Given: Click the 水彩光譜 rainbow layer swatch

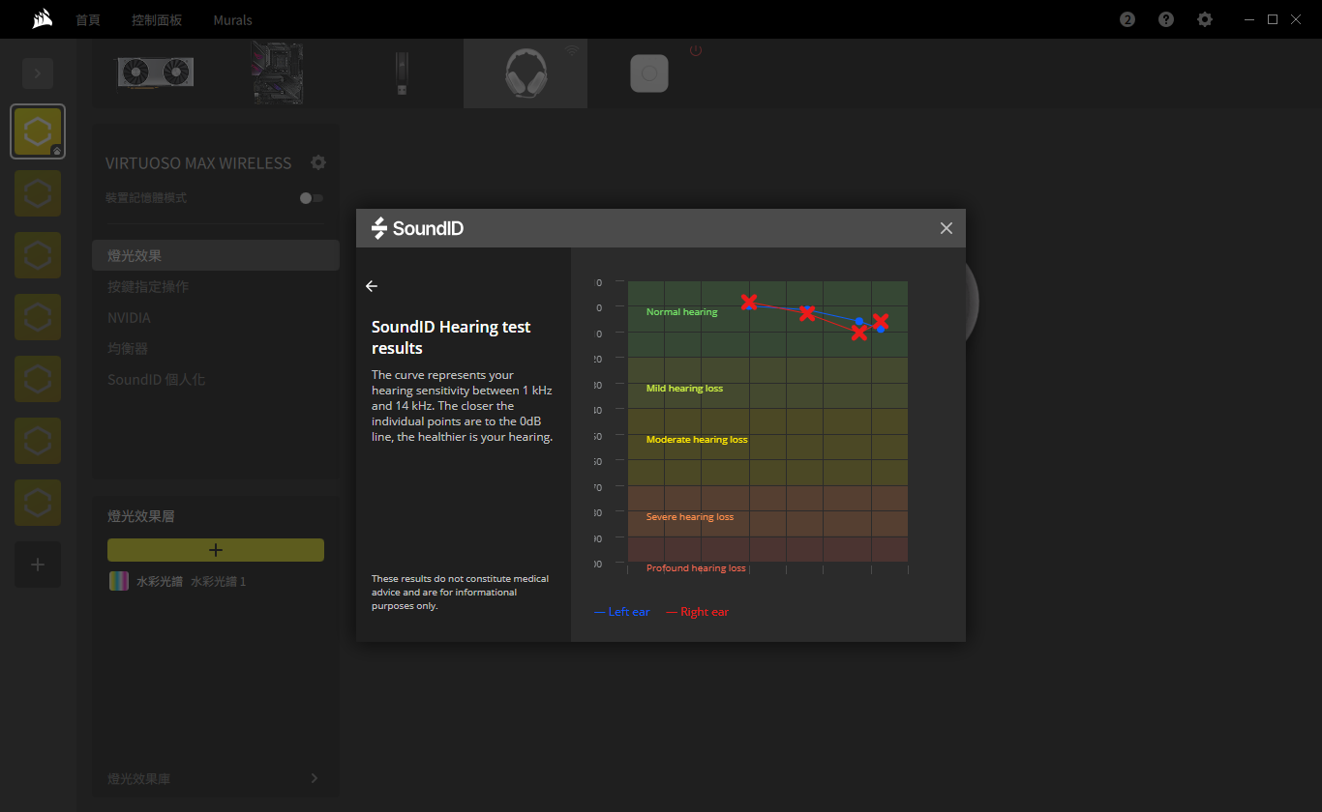Looking at the screenshot, I should pyautogui.click(x=119, y=581).
